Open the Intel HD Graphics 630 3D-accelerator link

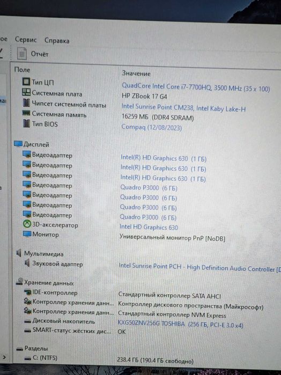click(149, 227)
